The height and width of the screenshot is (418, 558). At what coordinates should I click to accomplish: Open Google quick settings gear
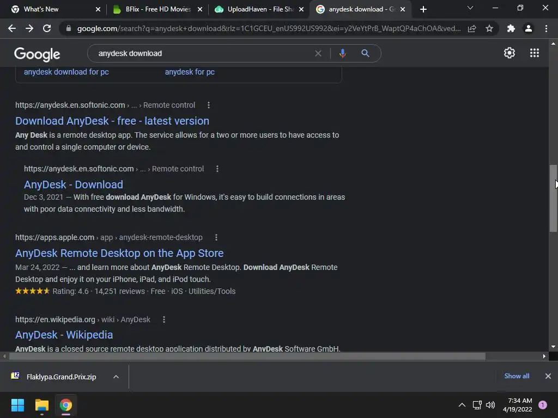[510, 53]
